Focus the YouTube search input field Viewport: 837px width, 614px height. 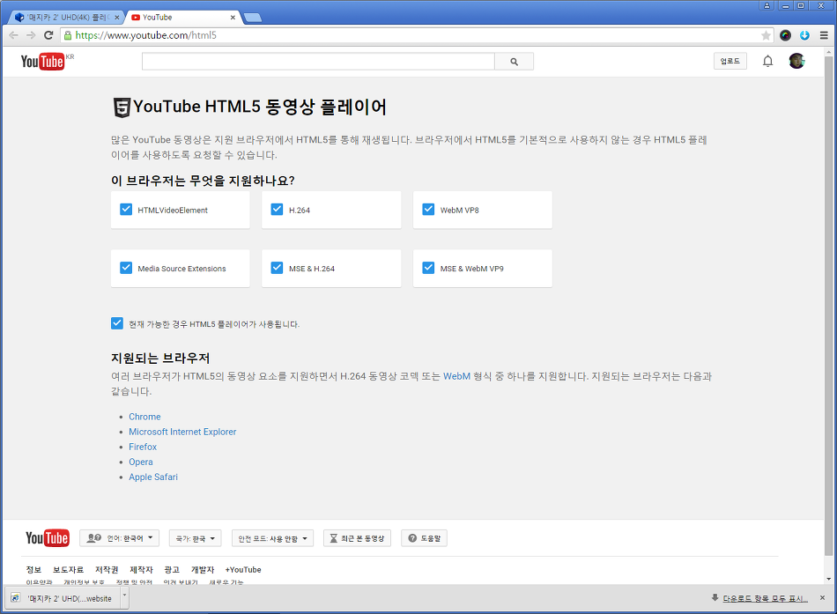pos(318,62)
